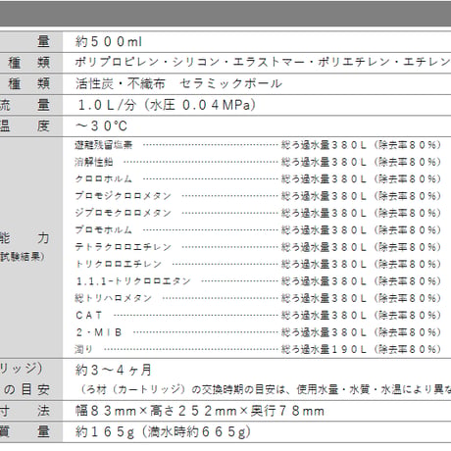Click the note about ろ材（カートリッジ）の交換時期
This screenshot has width=451, height=451.
266,389
